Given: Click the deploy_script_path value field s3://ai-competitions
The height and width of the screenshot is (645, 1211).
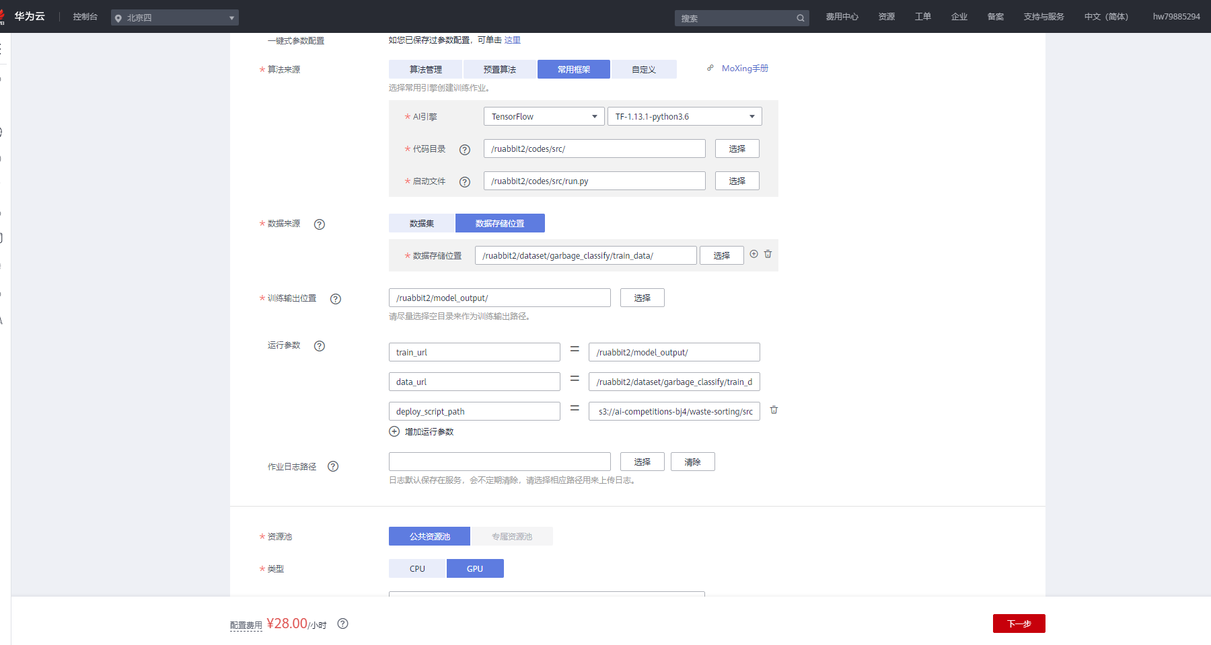Looking at the screenshot, I should (x=674, y=411).
